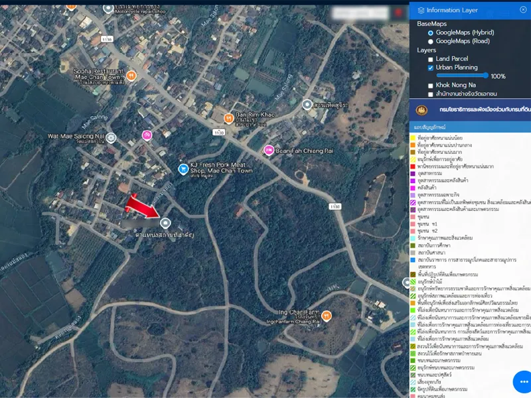Open Ban Rim Khao restaurant marker
This screenshot has height=398, width=531.
tap(228, 119)
